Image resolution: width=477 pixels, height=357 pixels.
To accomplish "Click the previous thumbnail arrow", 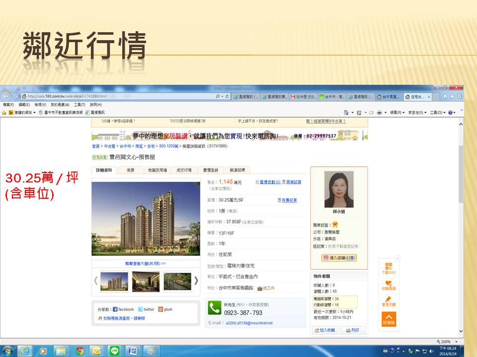I will [x=96, y=281].
